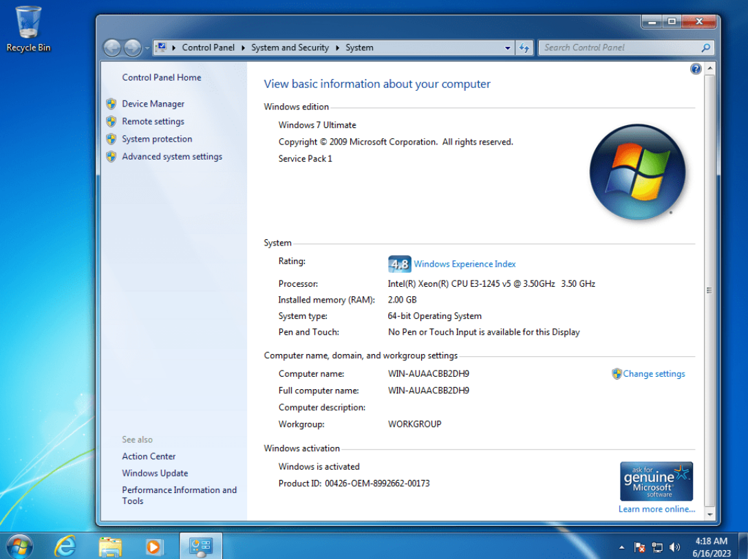Launch Internet Explorer from taskbar
Image resolution: width=748 pixels, height=559 pixels.
pos(65,546)
